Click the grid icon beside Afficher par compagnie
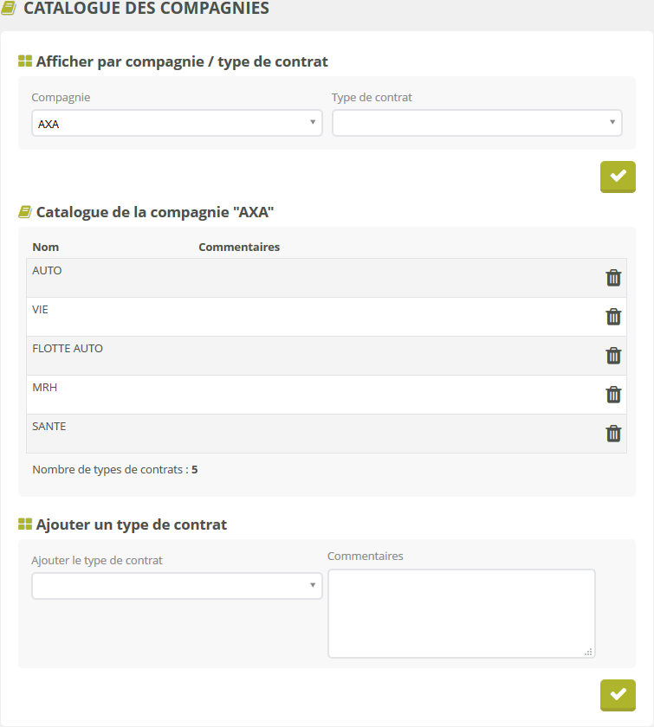The height and width of the screenshot is (727, 654). point(25,62)
